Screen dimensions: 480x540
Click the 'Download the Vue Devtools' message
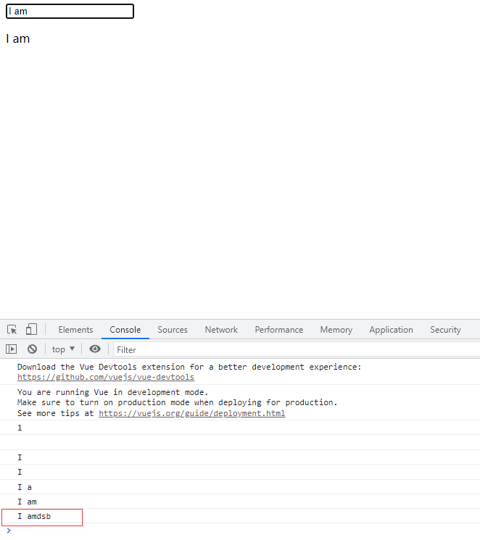point(240,372)
